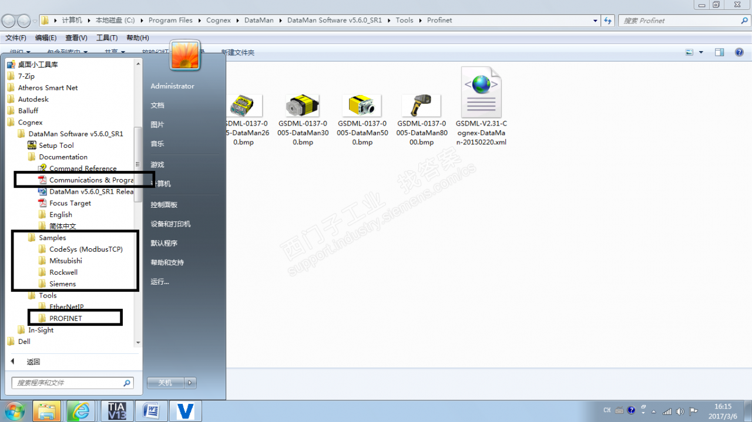Expand the In-Sight program folder
Screen dimensions: 752x422
coord(35,330)
